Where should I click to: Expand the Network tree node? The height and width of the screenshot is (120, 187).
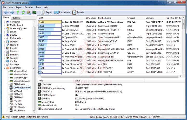click(x=4, y=45)
